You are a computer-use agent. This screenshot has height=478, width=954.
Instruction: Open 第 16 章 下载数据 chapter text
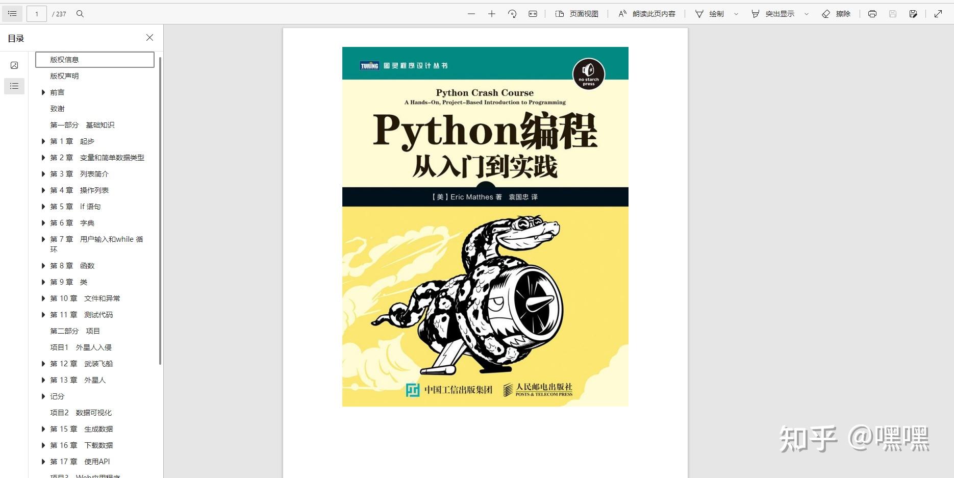tap(82, 445)
